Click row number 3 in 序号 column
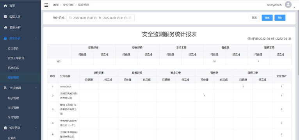 pyautogui.click(x=53, y=109)
